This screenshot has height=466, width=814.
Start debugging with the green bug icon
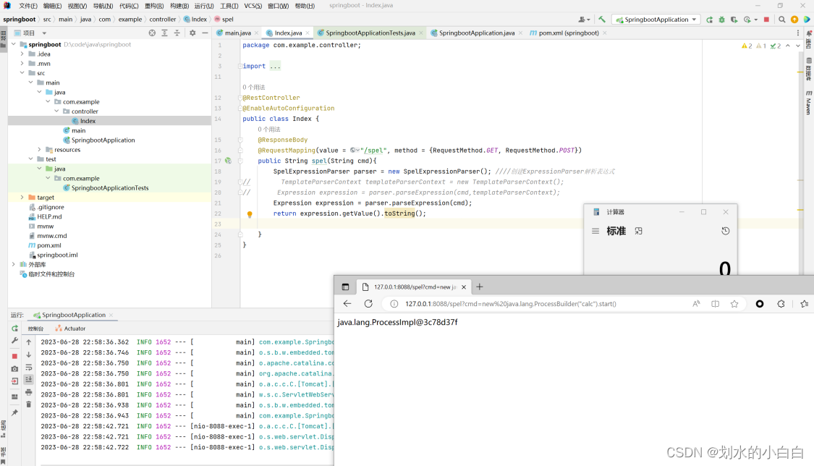point(721,20)
